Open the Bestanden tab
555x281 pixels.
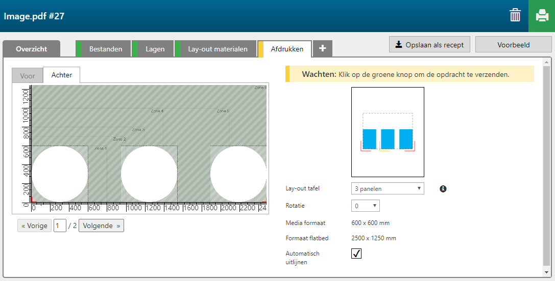click(105, 49)
